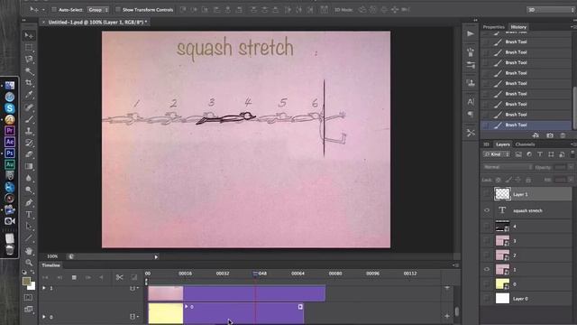Click the background color swatch
Viewport: 577px width, 325px height.
pyautogui.click(x=32, y=286)
